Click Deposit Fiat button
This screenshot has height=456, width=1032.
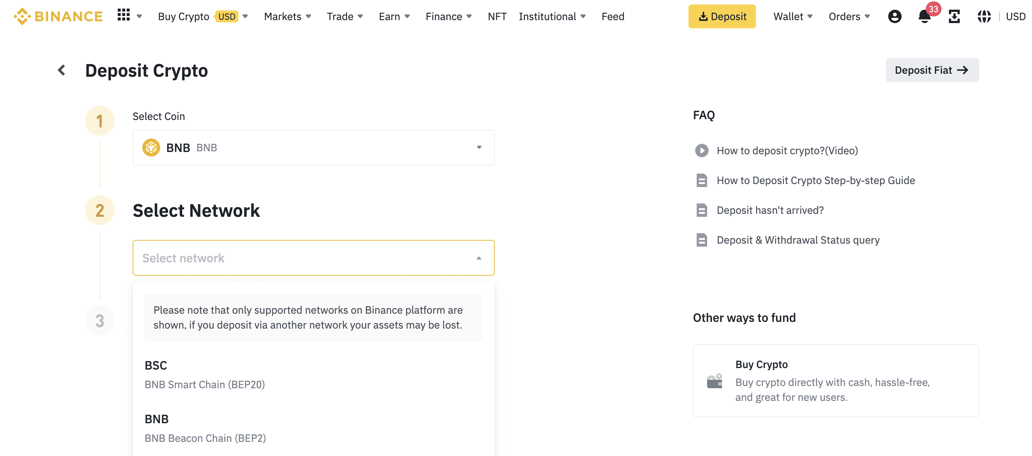point(931,70)
